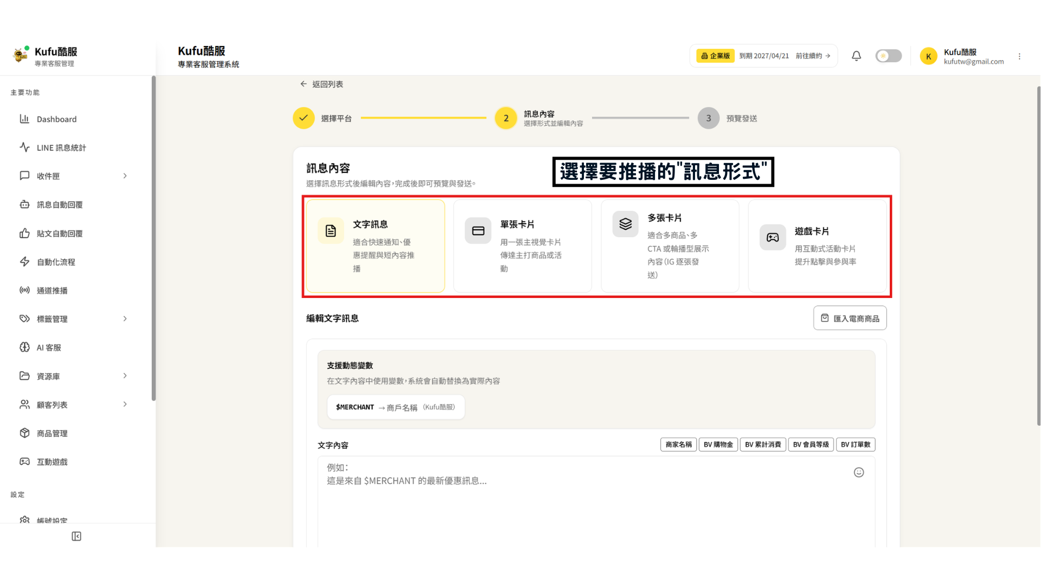Click the 遊戲卡片 gamepad icon
The width and height of the screenshot is (1041, 585).
click(773, 237)
